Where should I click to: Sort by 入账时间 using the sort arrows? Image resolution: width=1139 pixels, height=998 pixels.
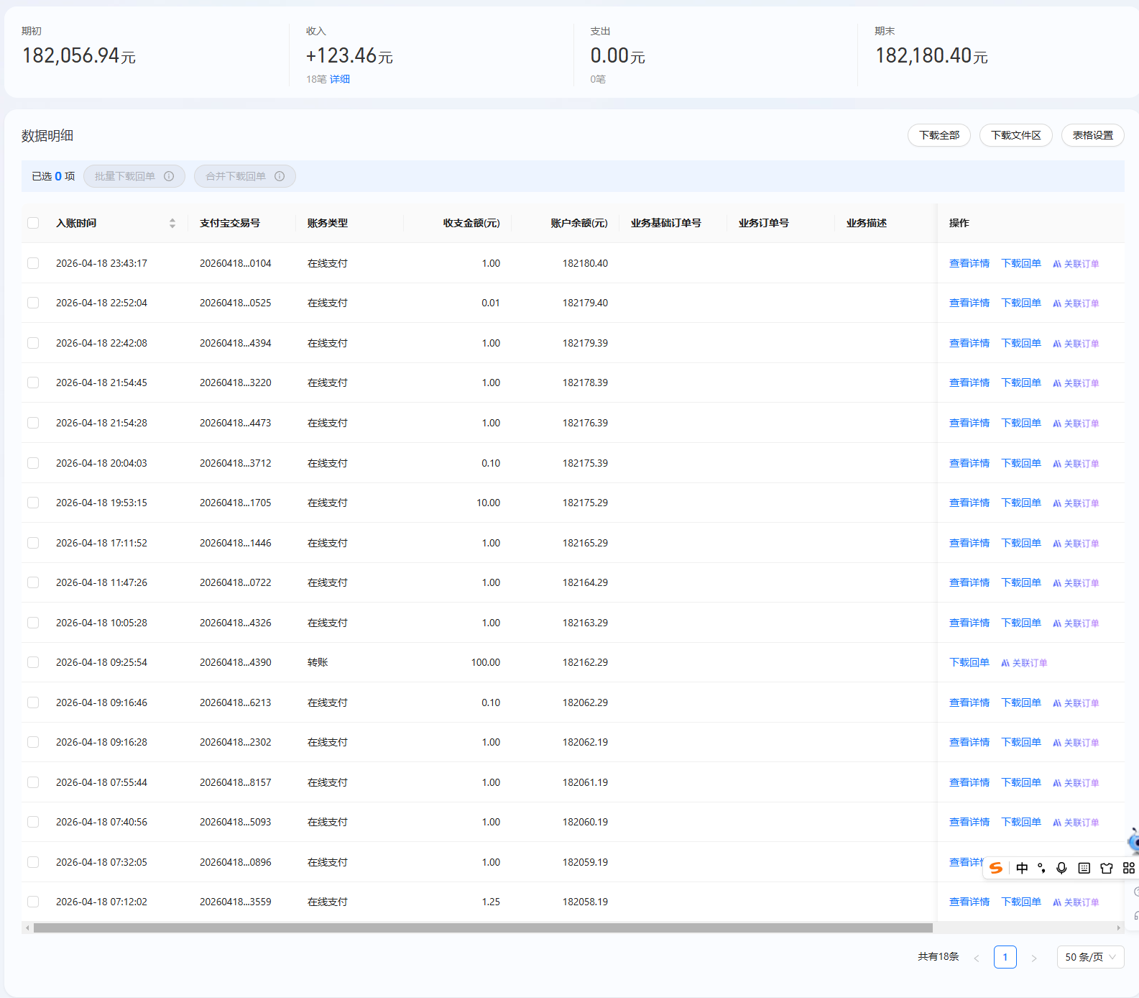172,223
